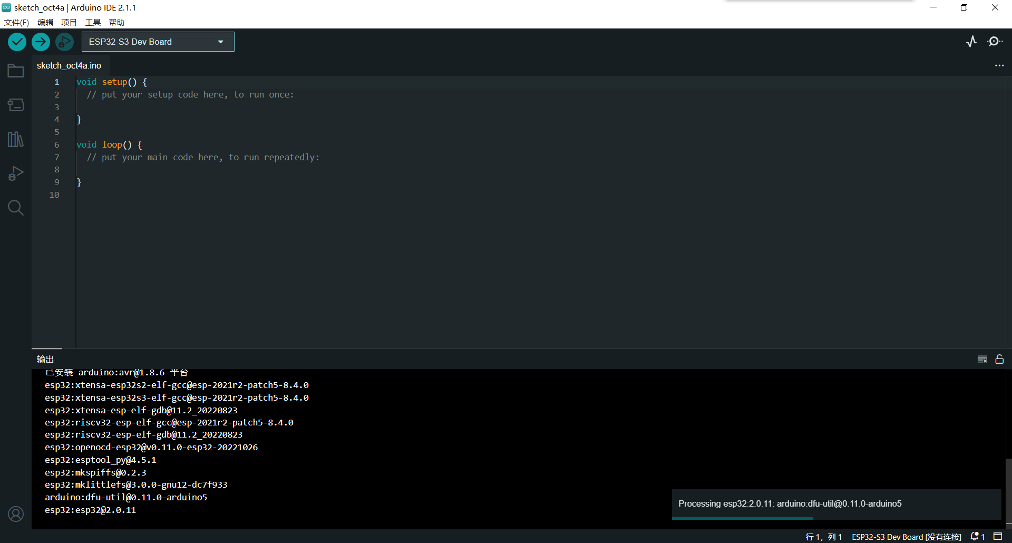
Task: Click the Processing esp32:2.0.11 notification message
Action: (x=790, y=503)
